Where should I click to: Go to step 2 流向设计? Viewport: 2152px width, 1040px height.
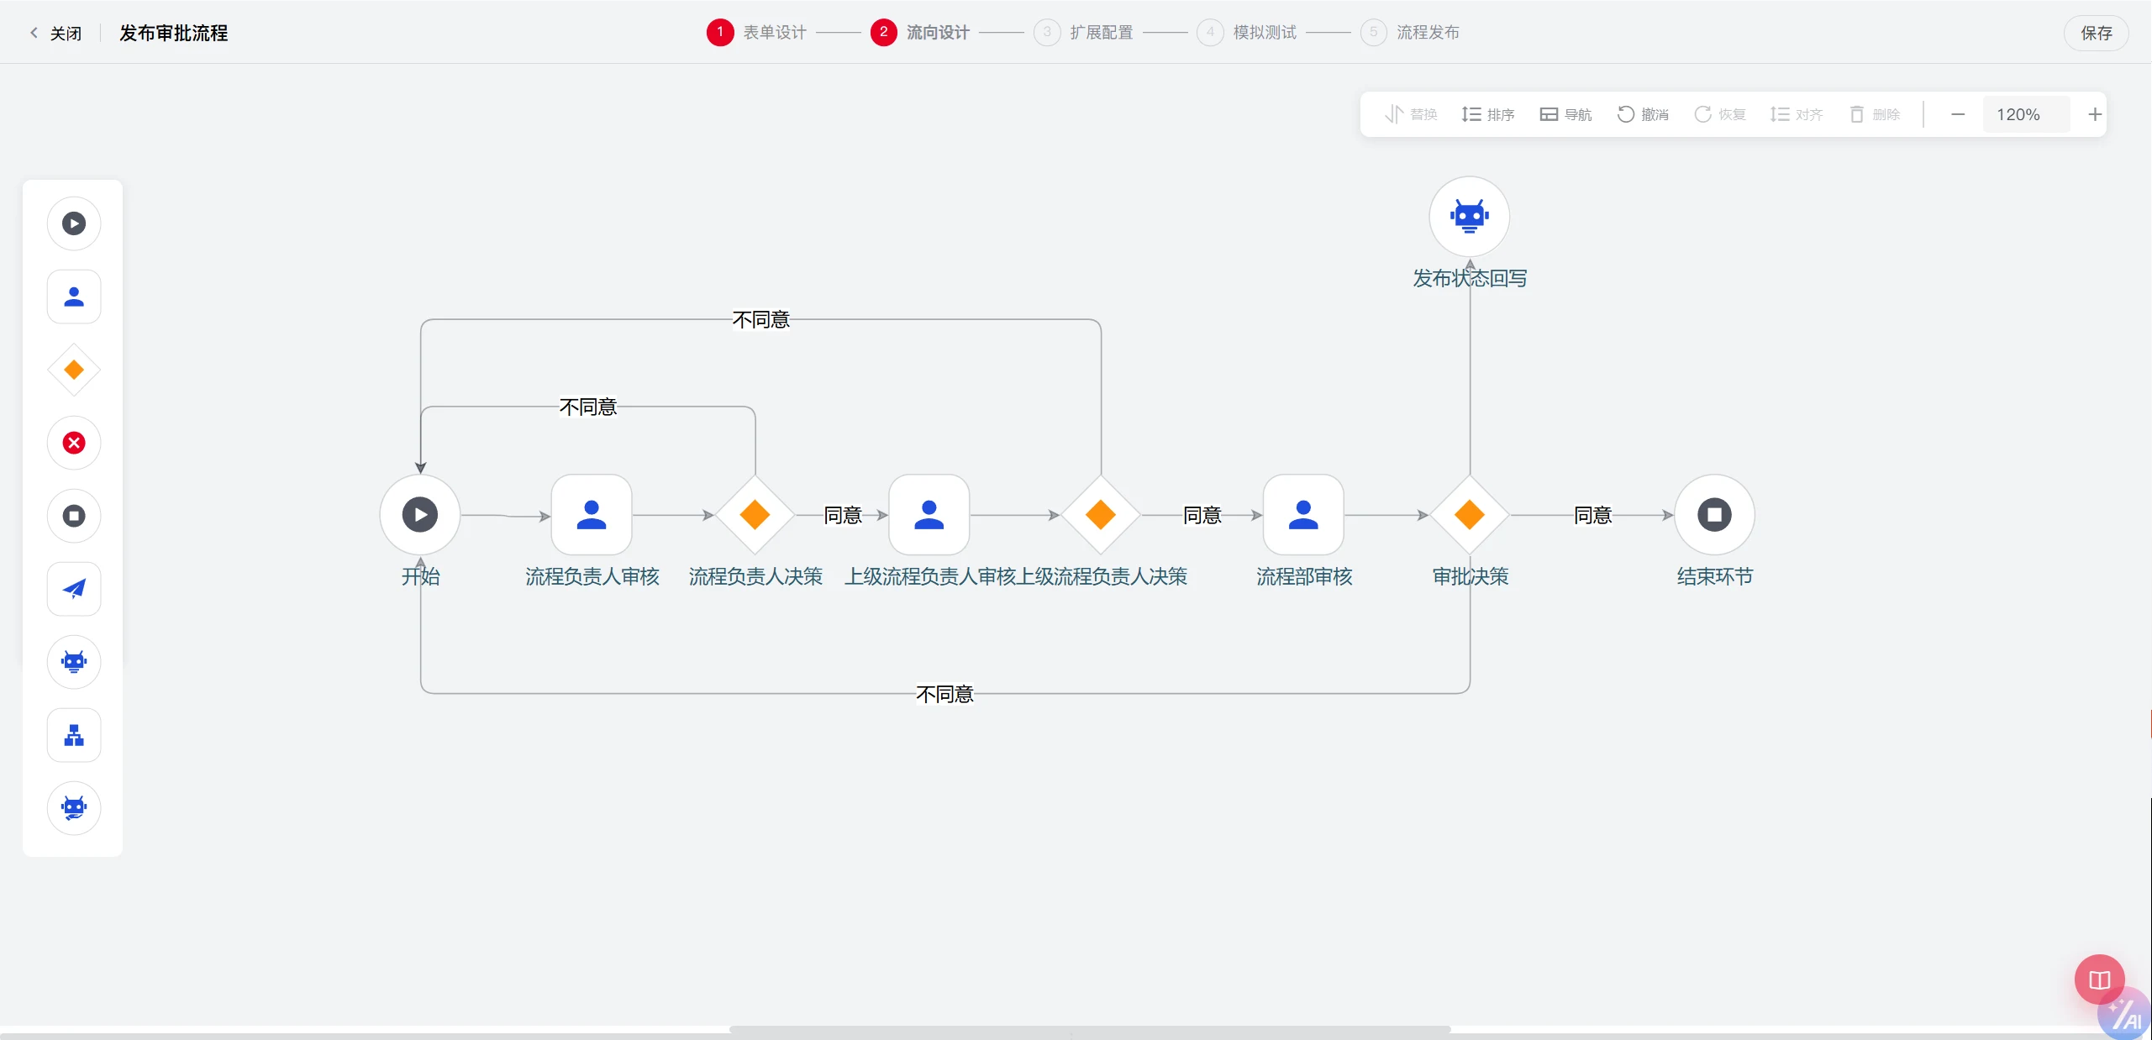(x=920, y=33)
